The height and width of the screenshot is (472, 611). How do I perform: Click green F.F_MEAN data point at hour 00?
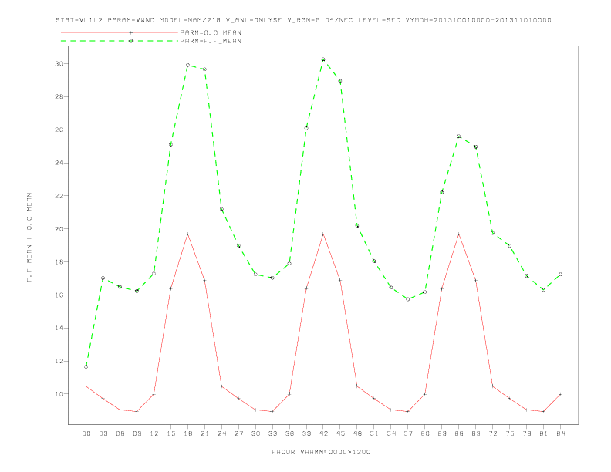tap(86, 366)
